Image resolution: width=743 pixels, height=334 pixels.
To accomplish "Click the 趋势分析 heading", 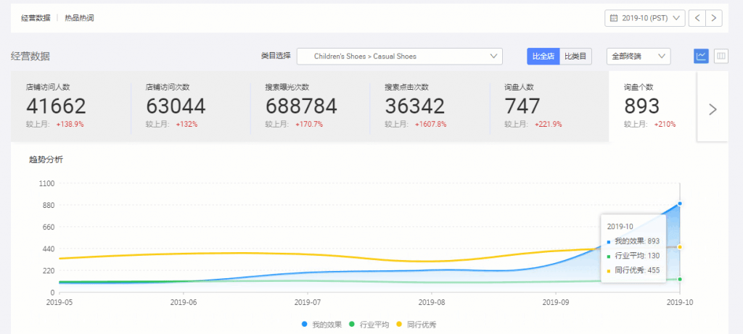I will 46,160.
